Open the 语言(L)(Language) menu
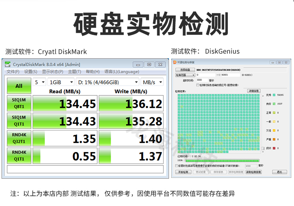 click(x=122, y=72)
